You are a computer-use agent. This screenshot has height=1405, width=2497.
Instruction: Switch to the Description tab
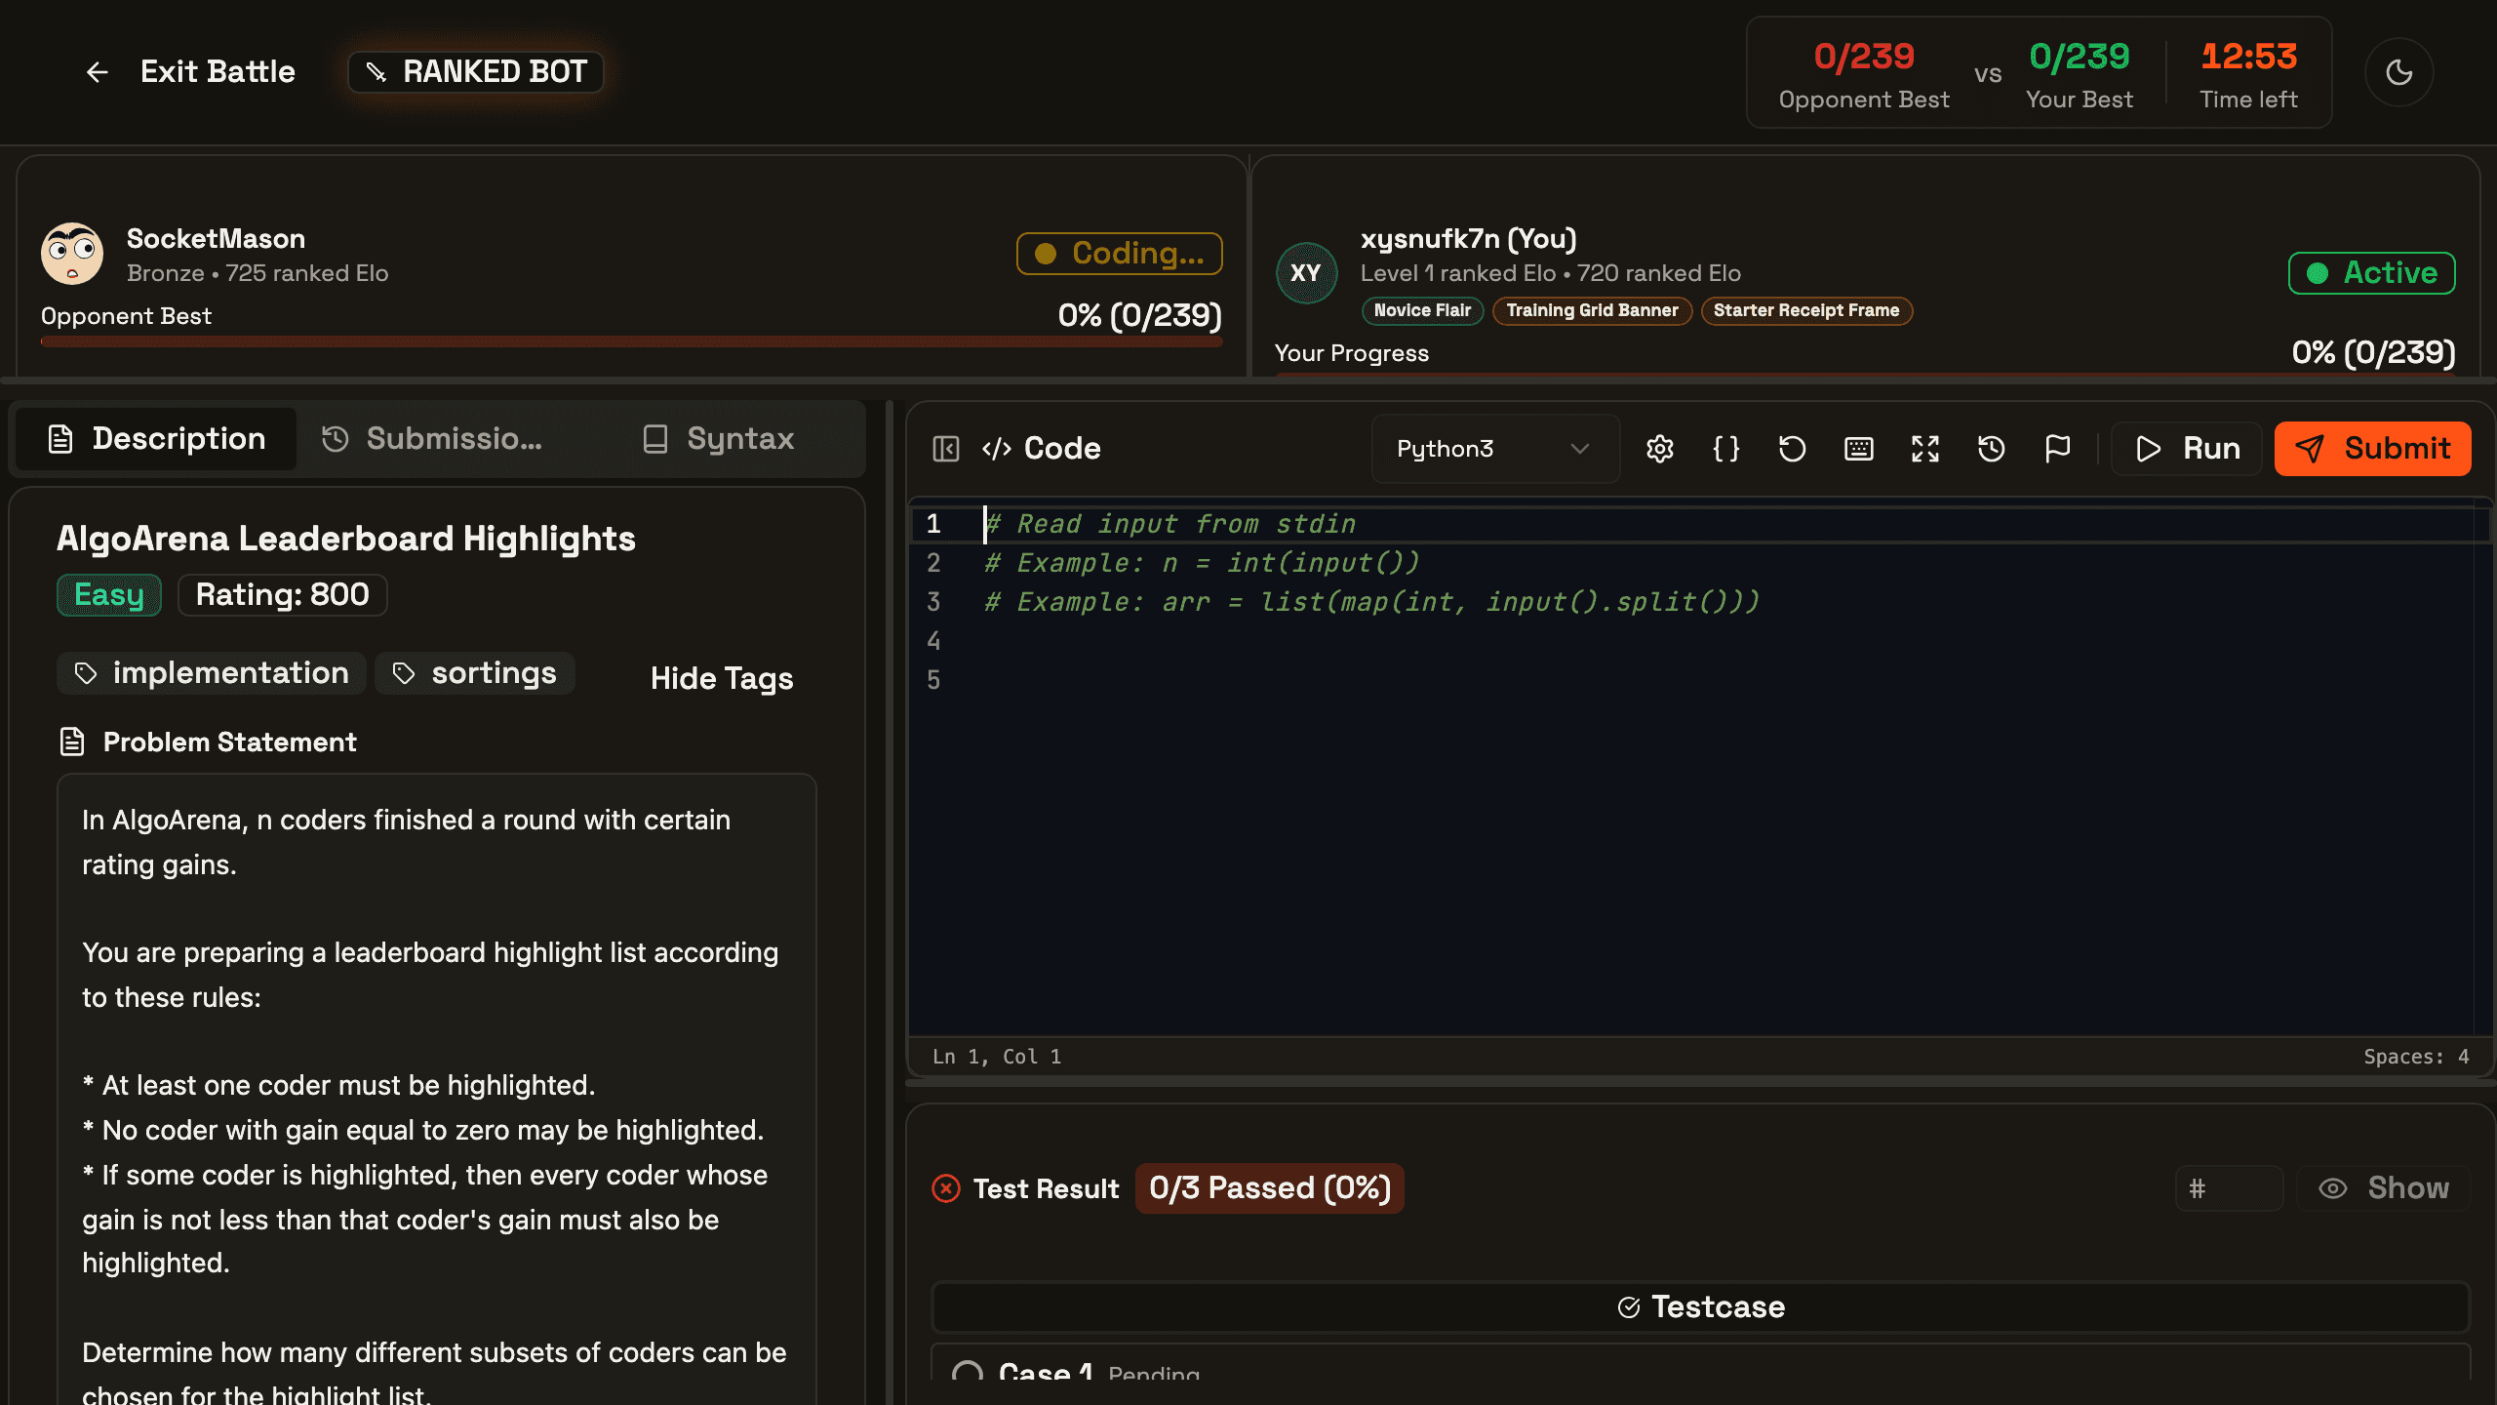point(156,439)
